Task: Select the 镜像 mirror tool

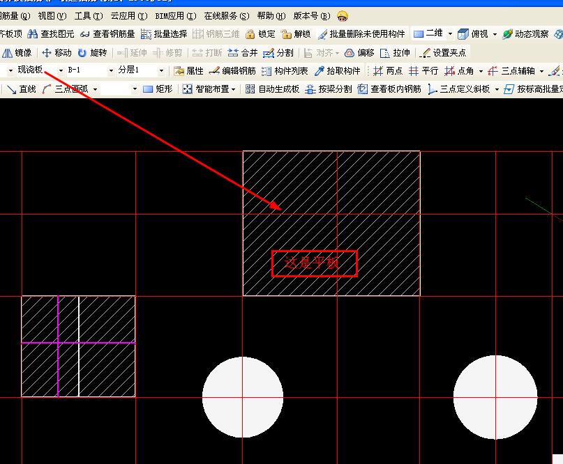Action: (17, 53)
